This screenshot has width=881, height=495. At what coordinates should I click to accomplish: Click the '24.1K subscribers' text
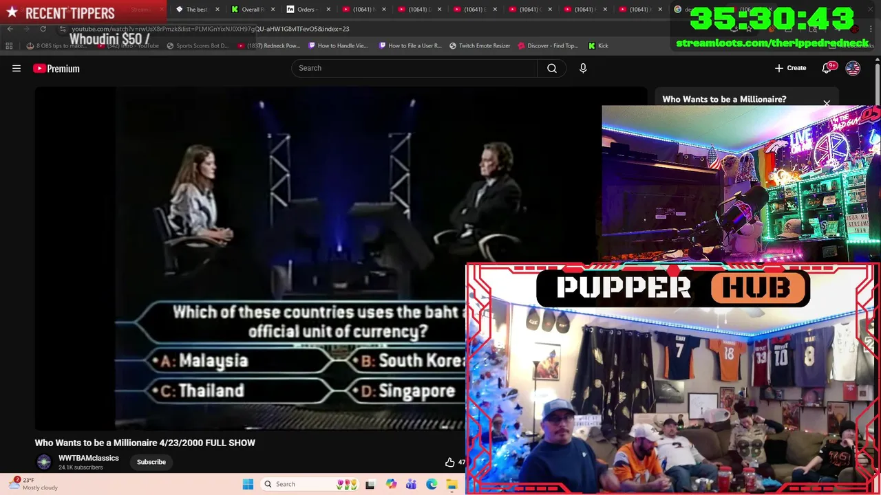(81, 467)
